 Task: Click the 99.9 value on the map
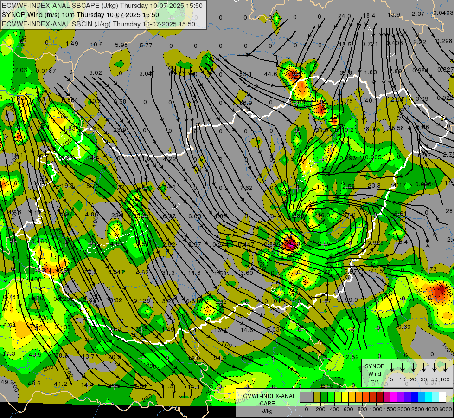click(x=351, y=300)
